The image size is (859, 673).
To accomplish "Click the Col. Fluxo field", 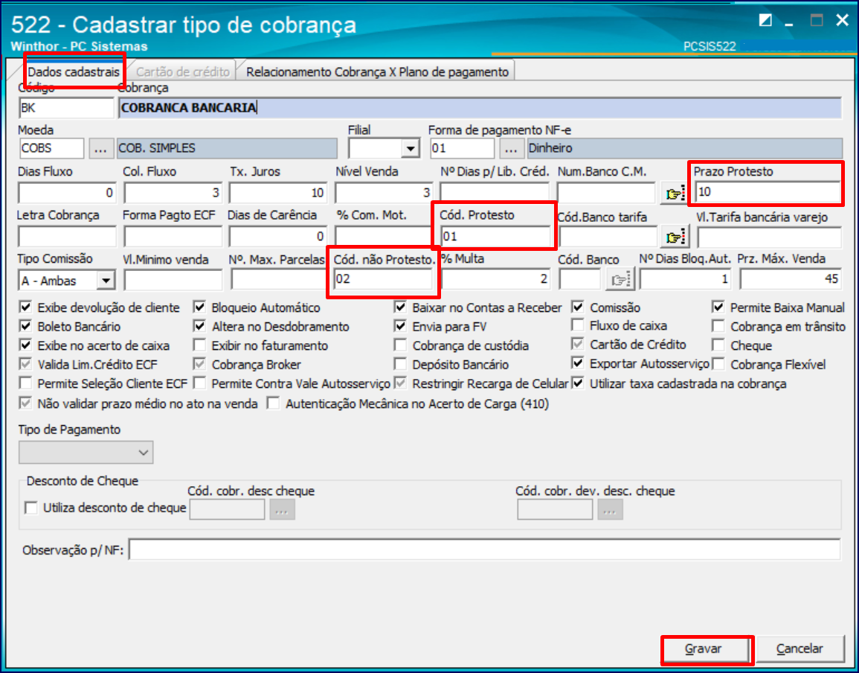I will pyautogui.click(x=173, y=193).
